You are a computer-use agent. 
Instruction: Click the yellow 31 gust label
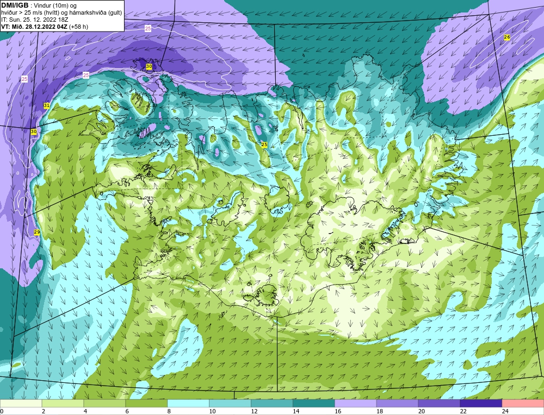(x=46, y=105)
